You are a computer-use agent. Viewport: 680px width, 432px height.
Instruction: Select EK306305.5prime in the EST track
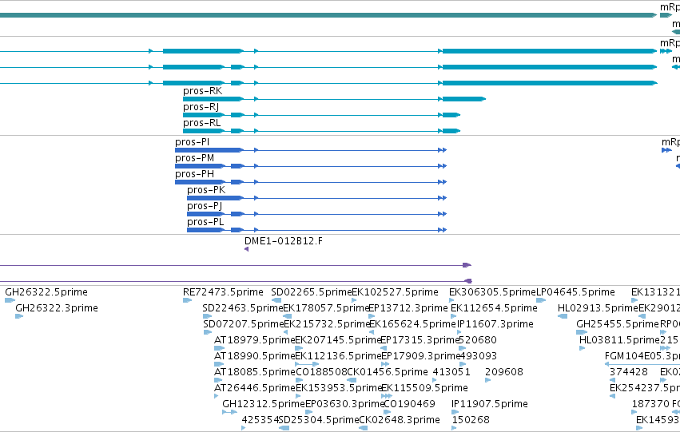click(x=493, y=292)
